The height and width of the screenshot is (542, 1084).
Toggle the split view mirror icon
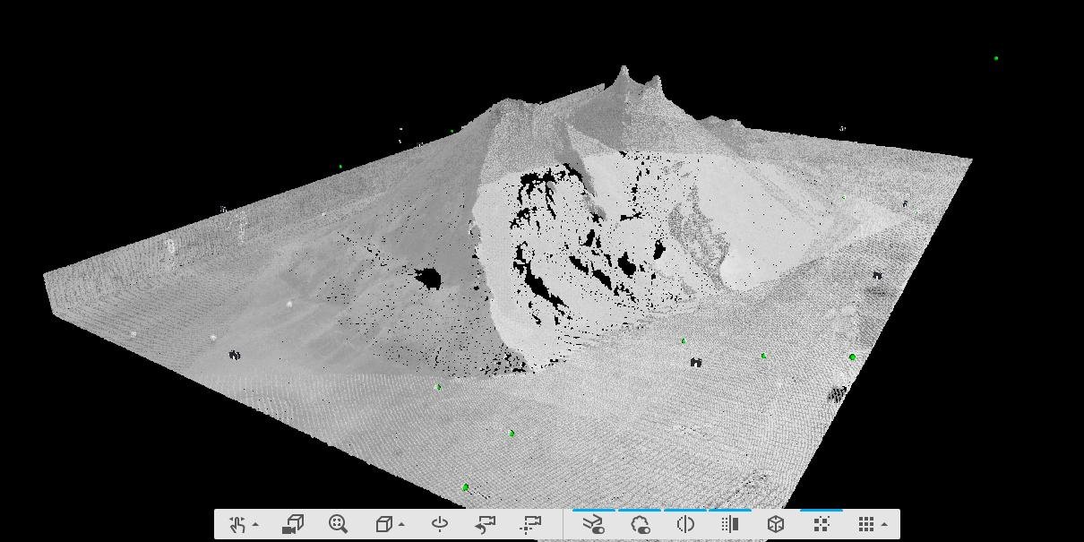point(685,524)
